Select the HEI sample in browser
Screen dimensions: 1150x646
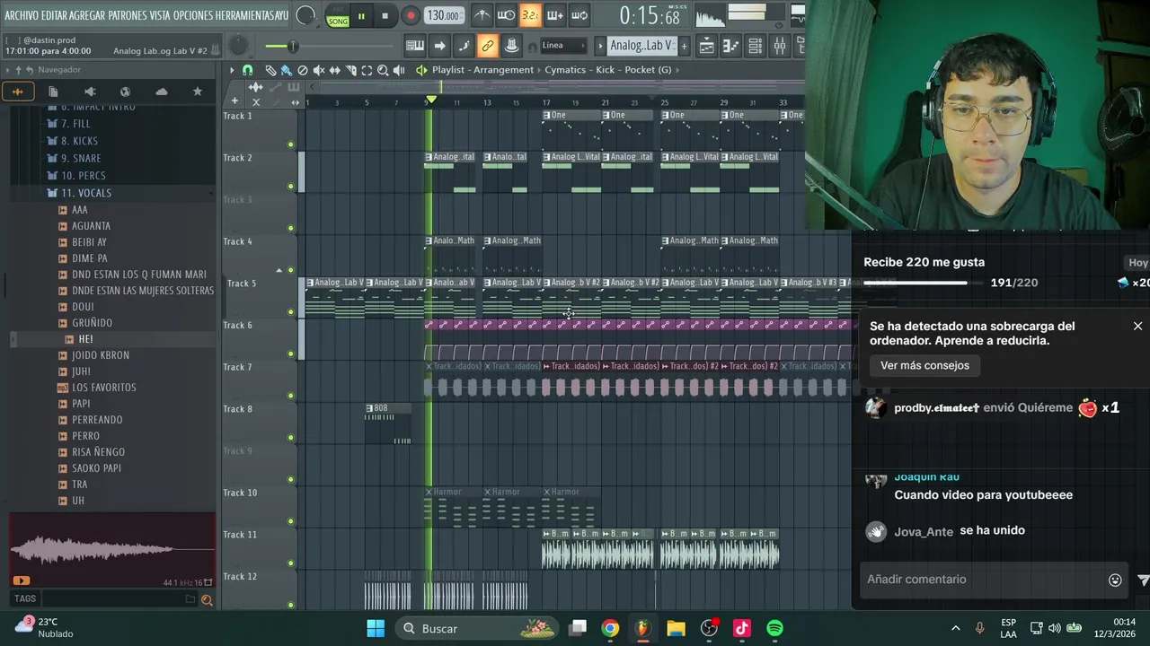click(x=85, y=339)
